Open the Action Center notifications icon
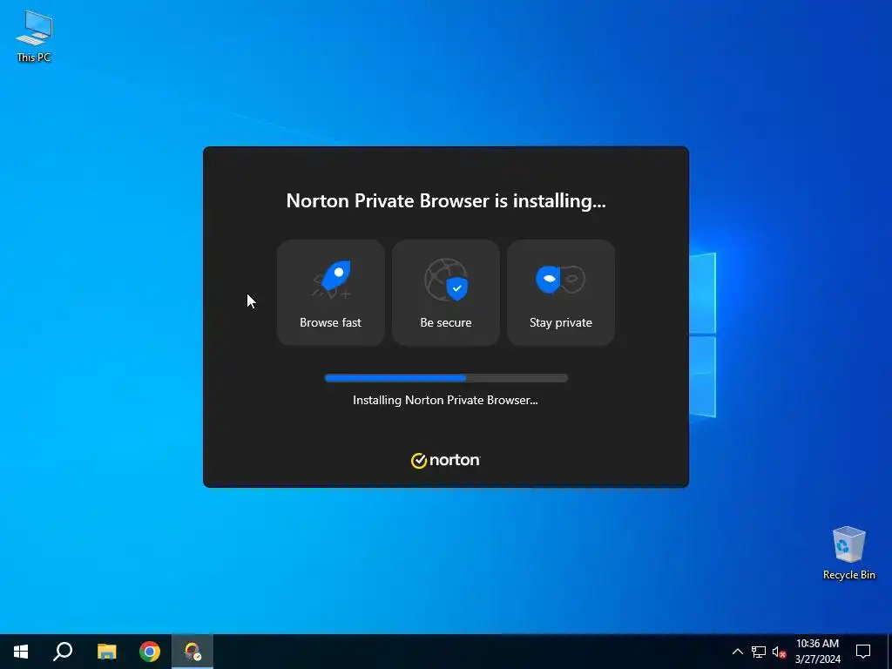The width and height of the screenshot is (892, 669). pos(863,652)
